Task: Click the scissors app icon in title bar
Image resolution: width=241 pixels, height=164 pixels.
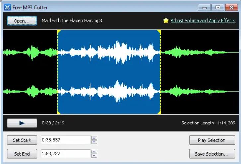Action: 7,7
